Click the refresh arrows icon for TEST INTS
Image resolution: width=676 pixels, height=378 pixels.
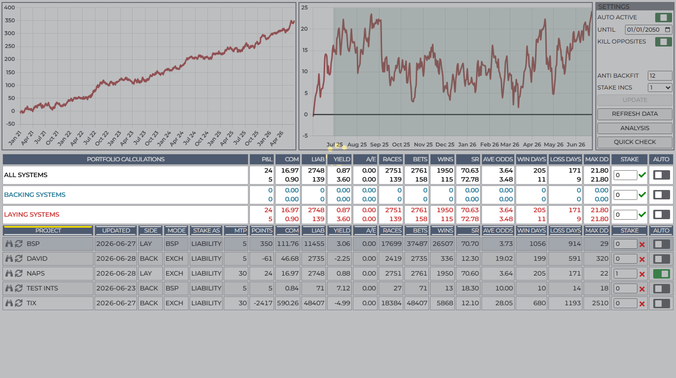pyautogui.click(x=19, y=288)
